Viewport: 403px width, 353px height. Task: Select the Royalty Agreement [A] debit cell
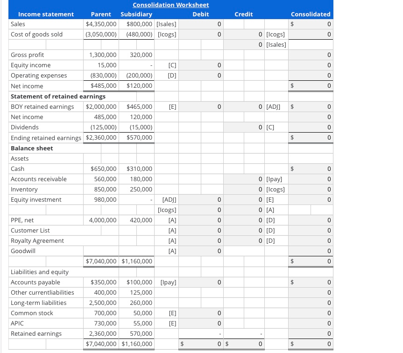201,240
